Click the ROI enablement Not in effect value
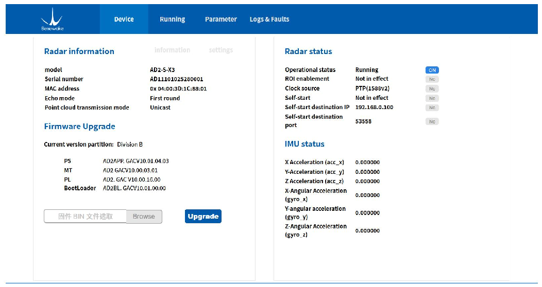This screenshot has width=542, height=287. coord(371,79)
